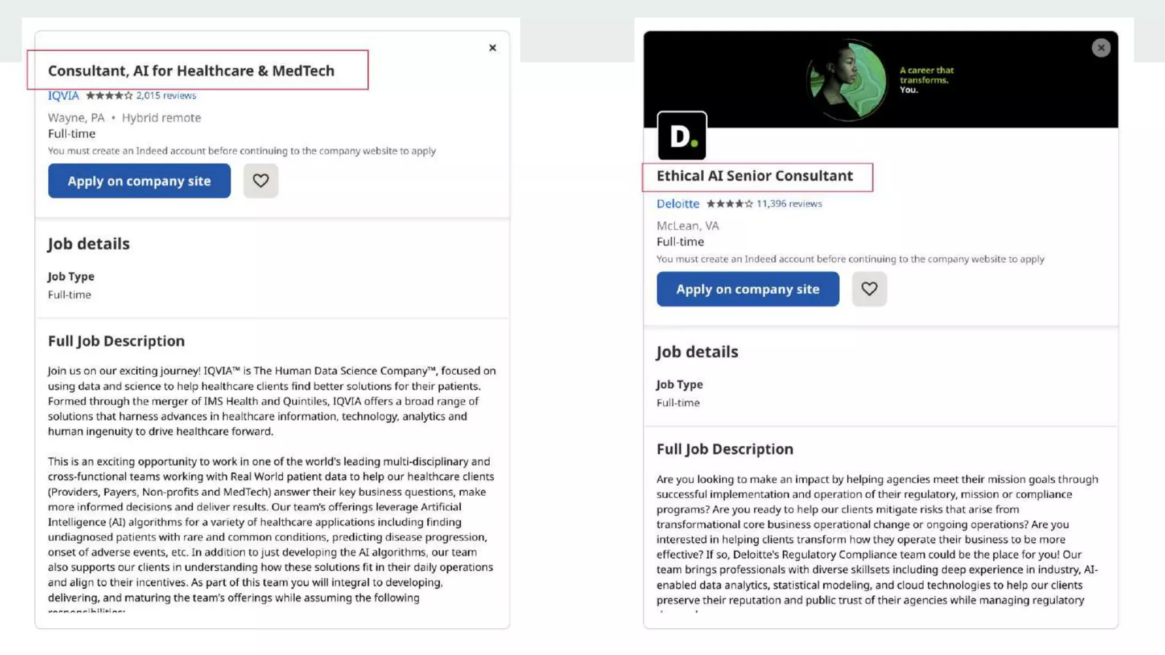Save Deloitte job with heart icon
1165x655 pixels.
click(869, 289)
